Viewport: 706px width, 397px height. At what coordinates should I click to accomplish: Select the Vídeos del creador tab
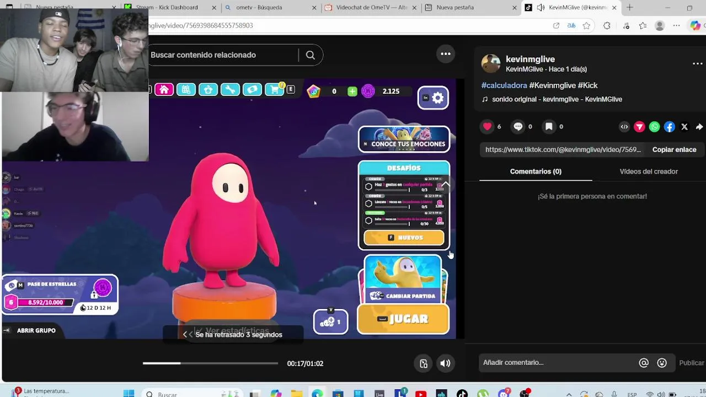tap(649, 171)
